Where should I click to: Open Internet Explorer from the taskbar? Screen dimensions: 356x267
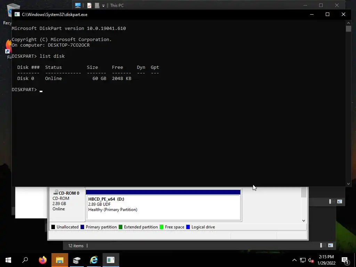click(94, 260)
